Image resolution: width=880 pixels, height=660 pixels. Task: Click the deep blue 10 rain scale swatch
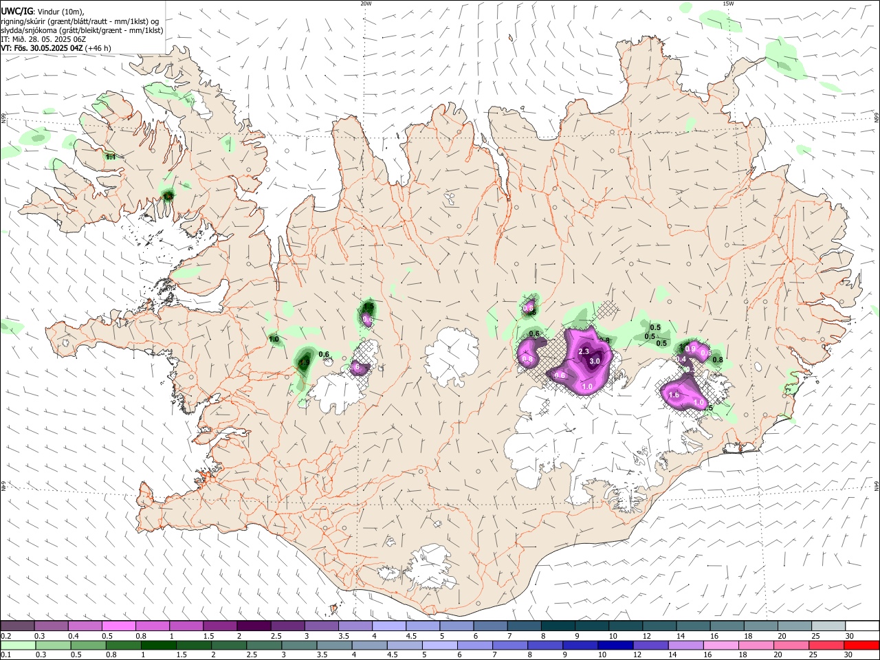[x=615, y=645]
